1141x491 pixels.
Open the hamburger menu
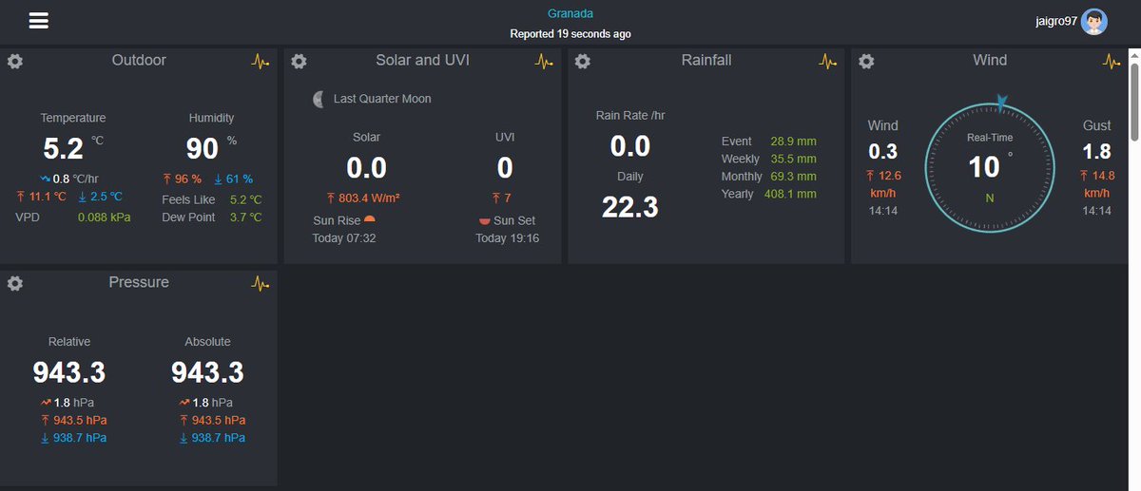38,21
